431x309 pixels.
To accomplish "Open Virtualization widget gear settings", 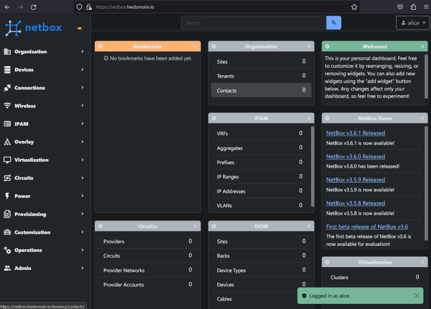I will click(x=328, y=262).
